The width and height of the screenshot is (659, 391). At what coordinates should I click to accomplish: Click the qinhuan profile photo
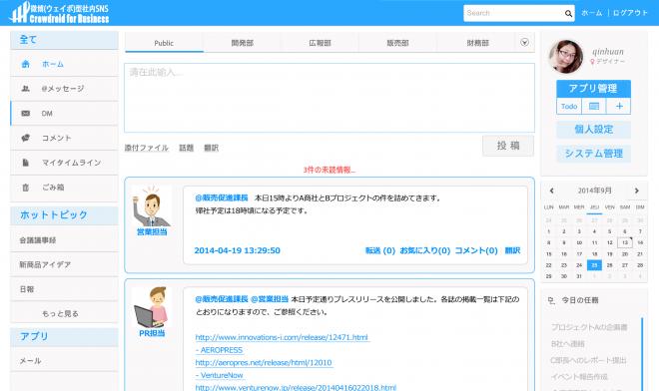[x=566, y=57]
